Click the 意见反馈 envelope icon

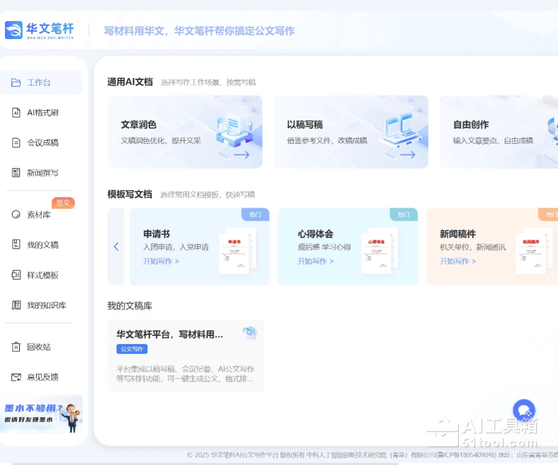click(x=16, y=377)
